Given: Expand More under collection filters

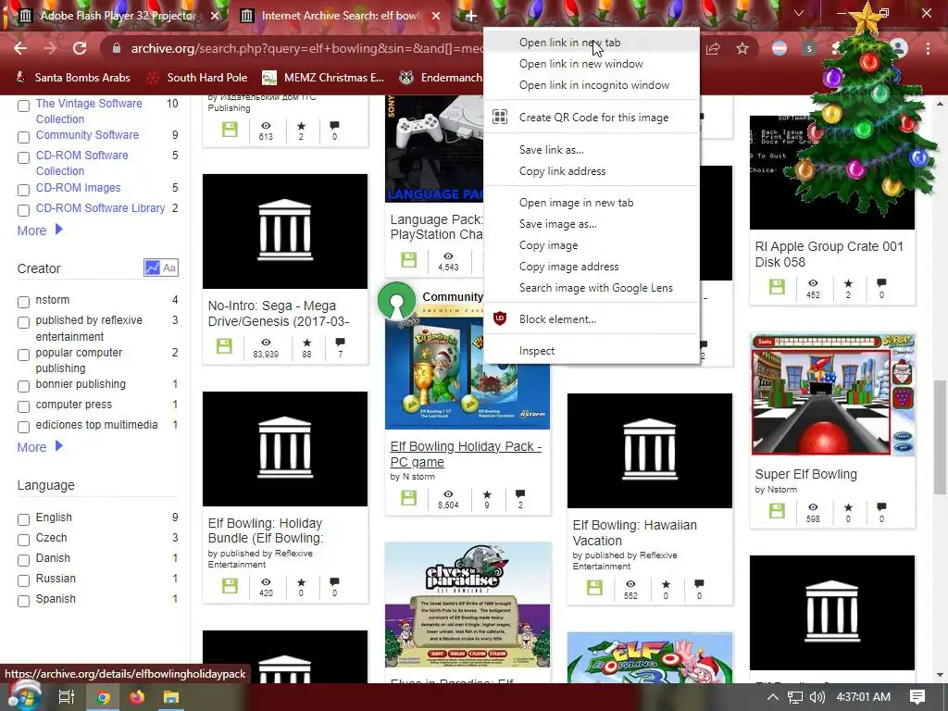Looking at the screenshot, I should point(40,231).
